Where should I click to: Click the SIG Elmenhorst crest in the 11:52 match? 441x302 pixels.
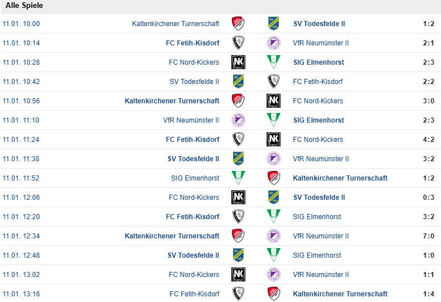[238, 178]
